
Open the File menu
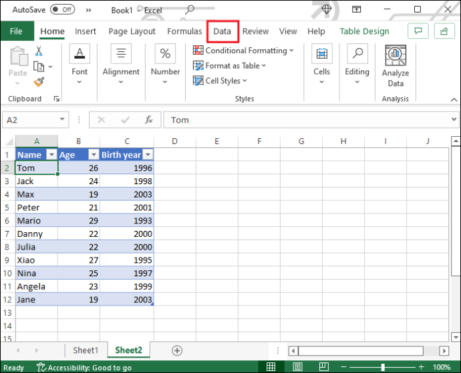click(x=16, y=31)
